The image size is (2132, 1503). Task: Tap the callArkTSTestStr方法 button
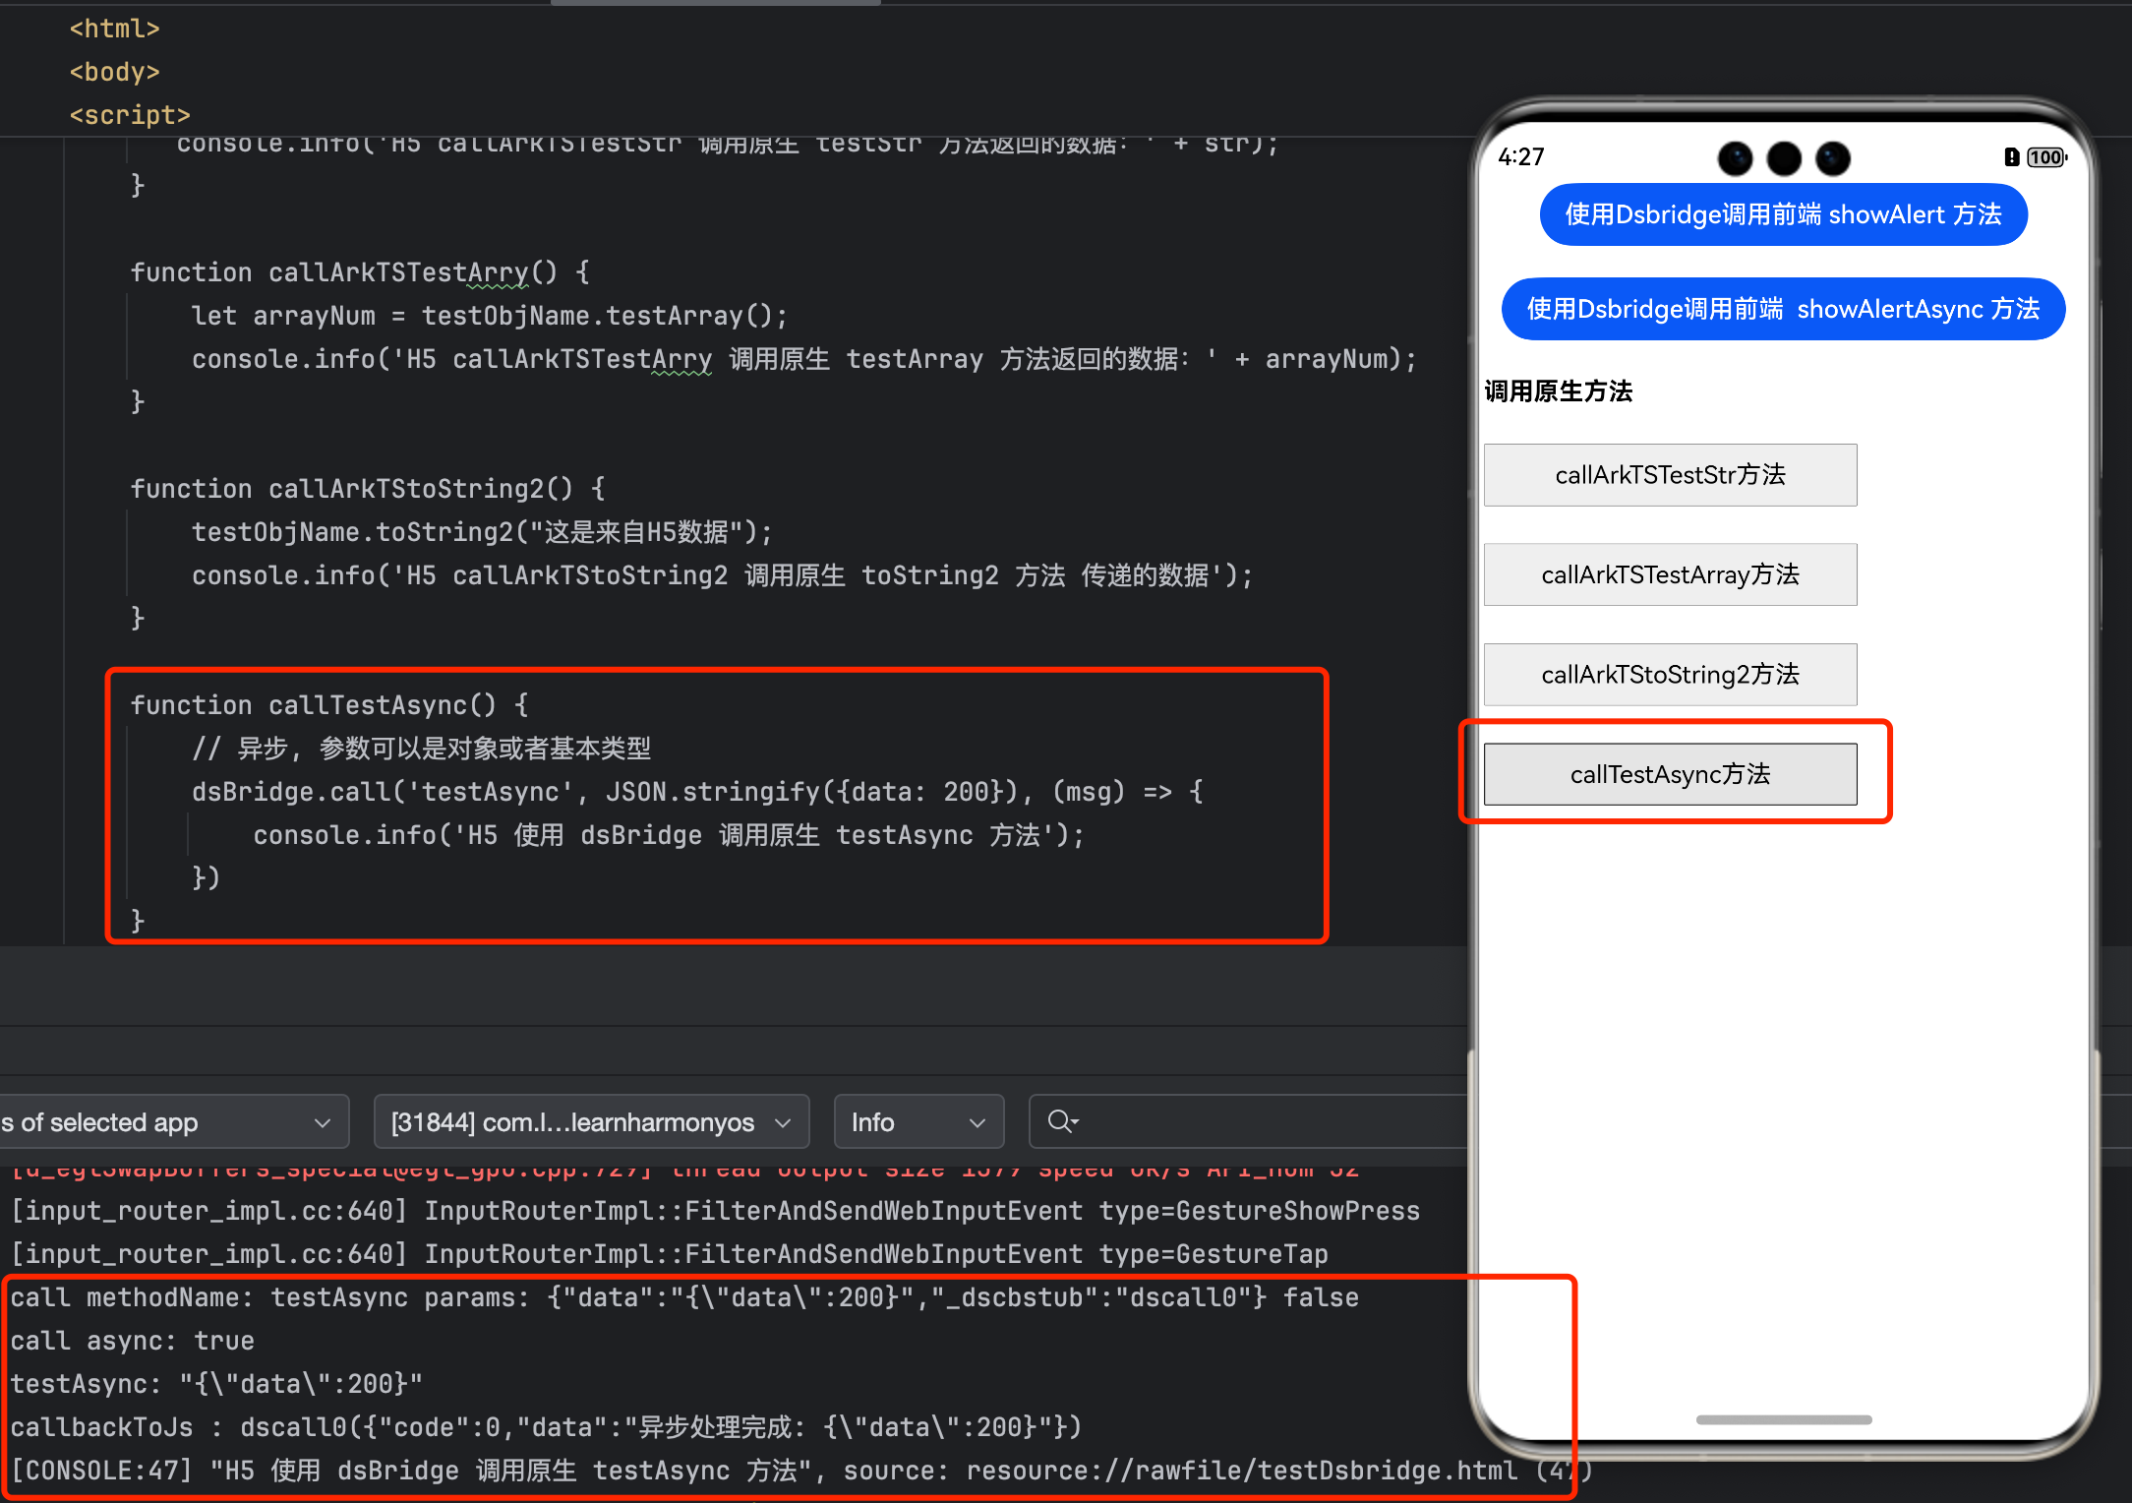click(x=1670, y=475)
